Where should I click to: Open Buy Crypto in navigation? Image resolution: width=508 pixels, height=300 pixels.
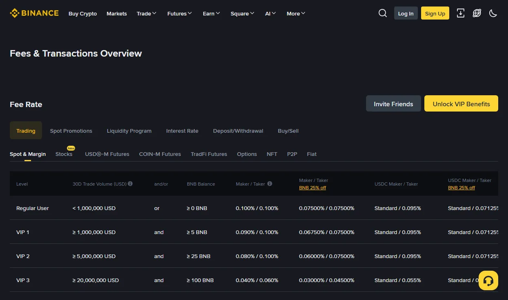coord(83,13)
